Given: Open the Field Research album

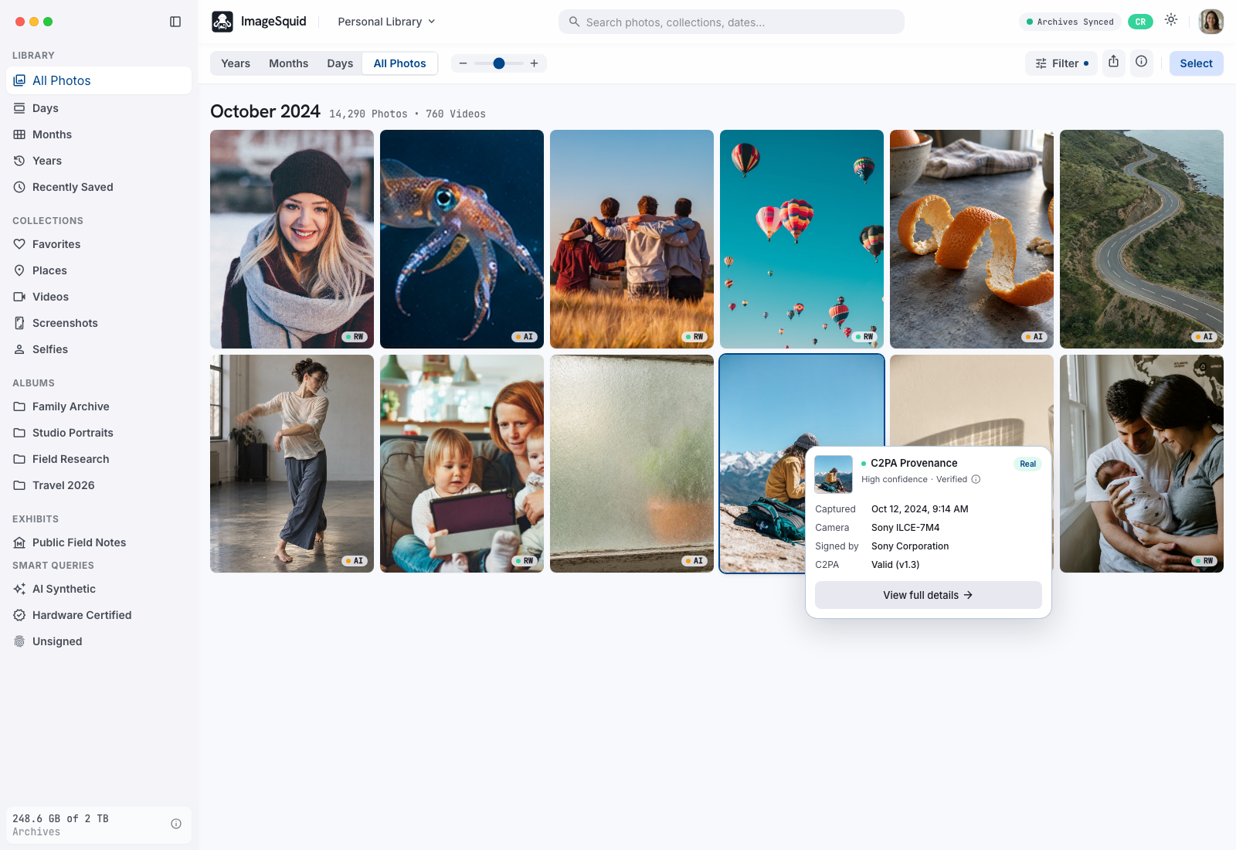Looking at the screenshot, I should coord(99,459).
